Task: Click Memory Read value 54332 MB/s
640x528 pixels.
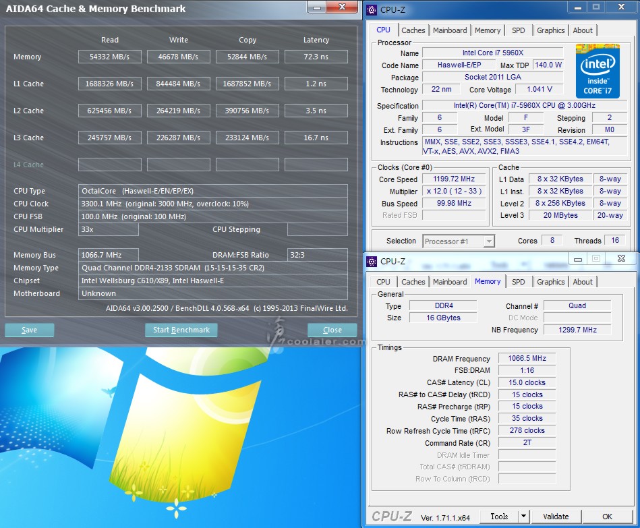Action: pos(110,57)
